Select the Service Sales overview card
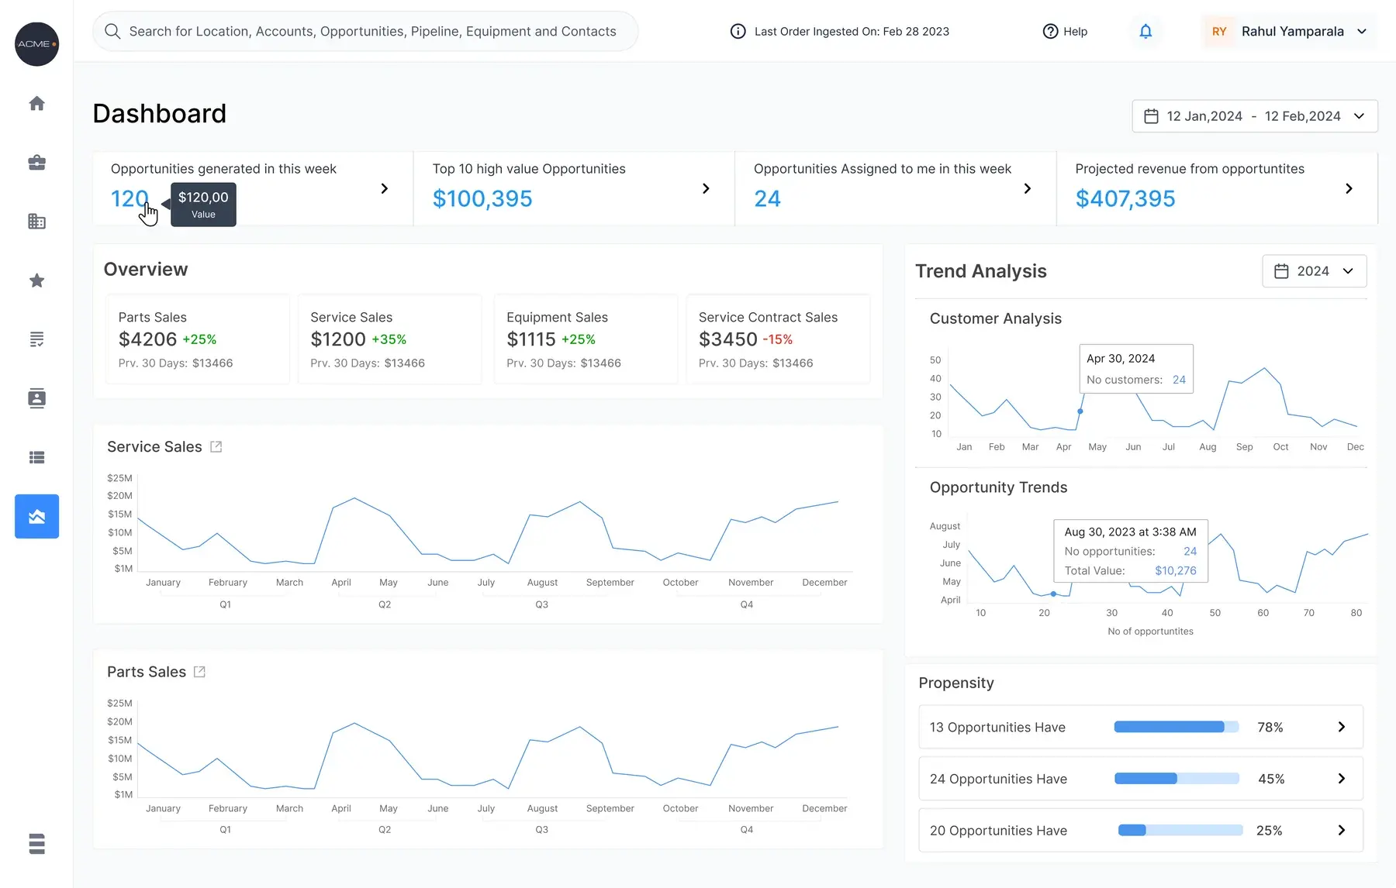Viewport: 1396px width, 888px height. point(390,339)
